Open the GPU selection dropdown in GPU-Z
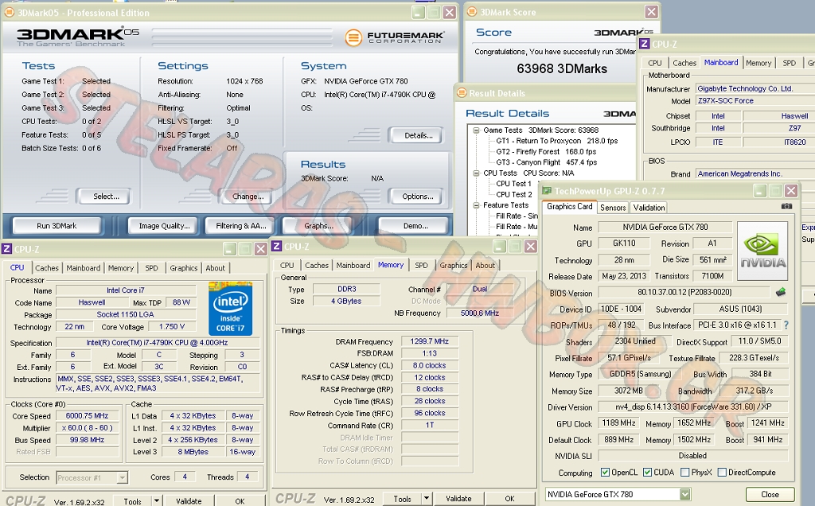The width and height of the screenshot is (815, 506). point(684,494)
